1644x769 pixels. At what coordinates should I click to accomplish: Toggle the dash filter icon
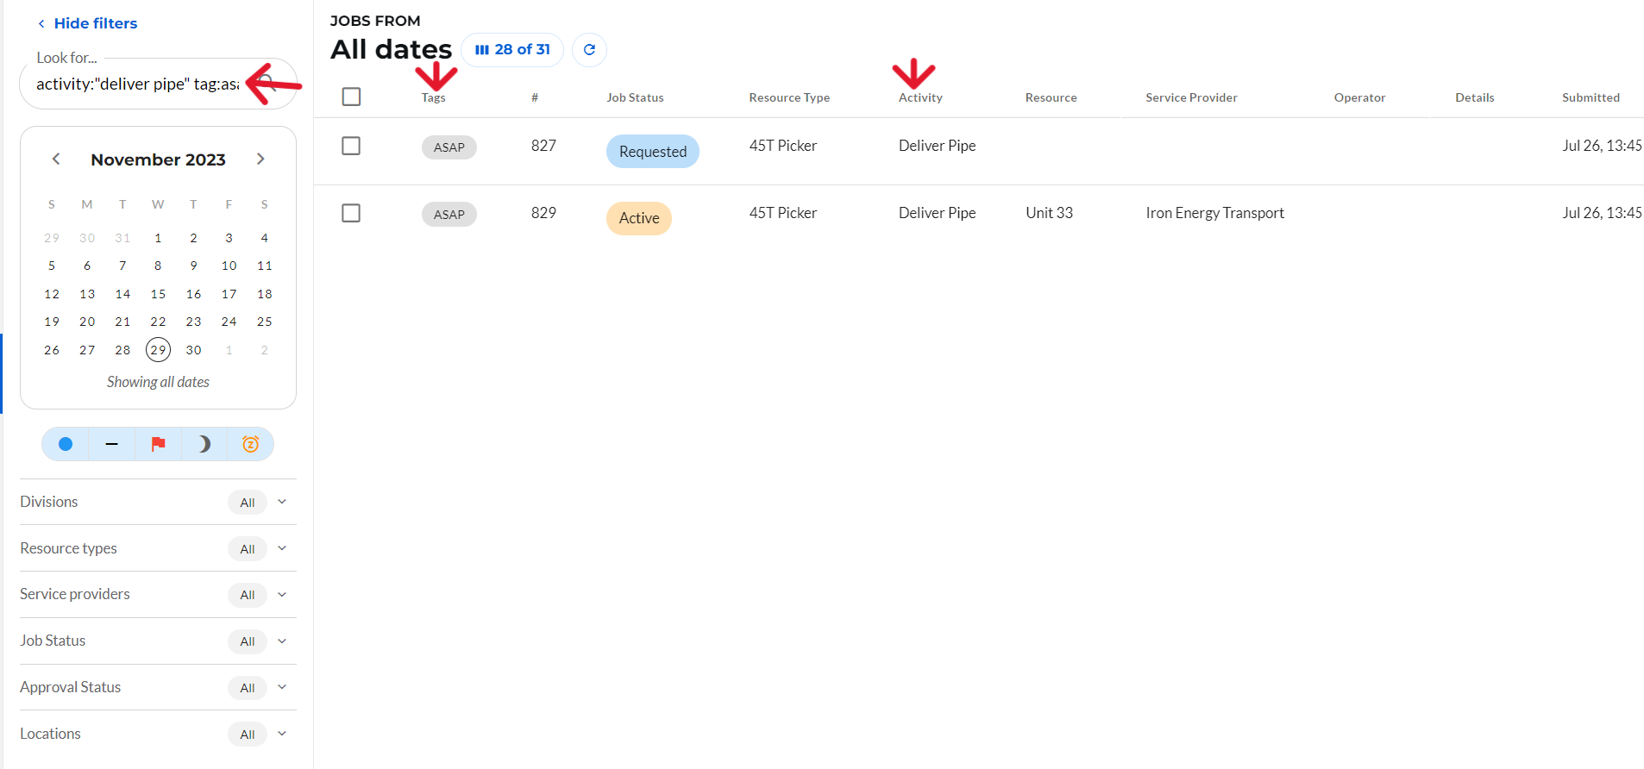point(111,444)
